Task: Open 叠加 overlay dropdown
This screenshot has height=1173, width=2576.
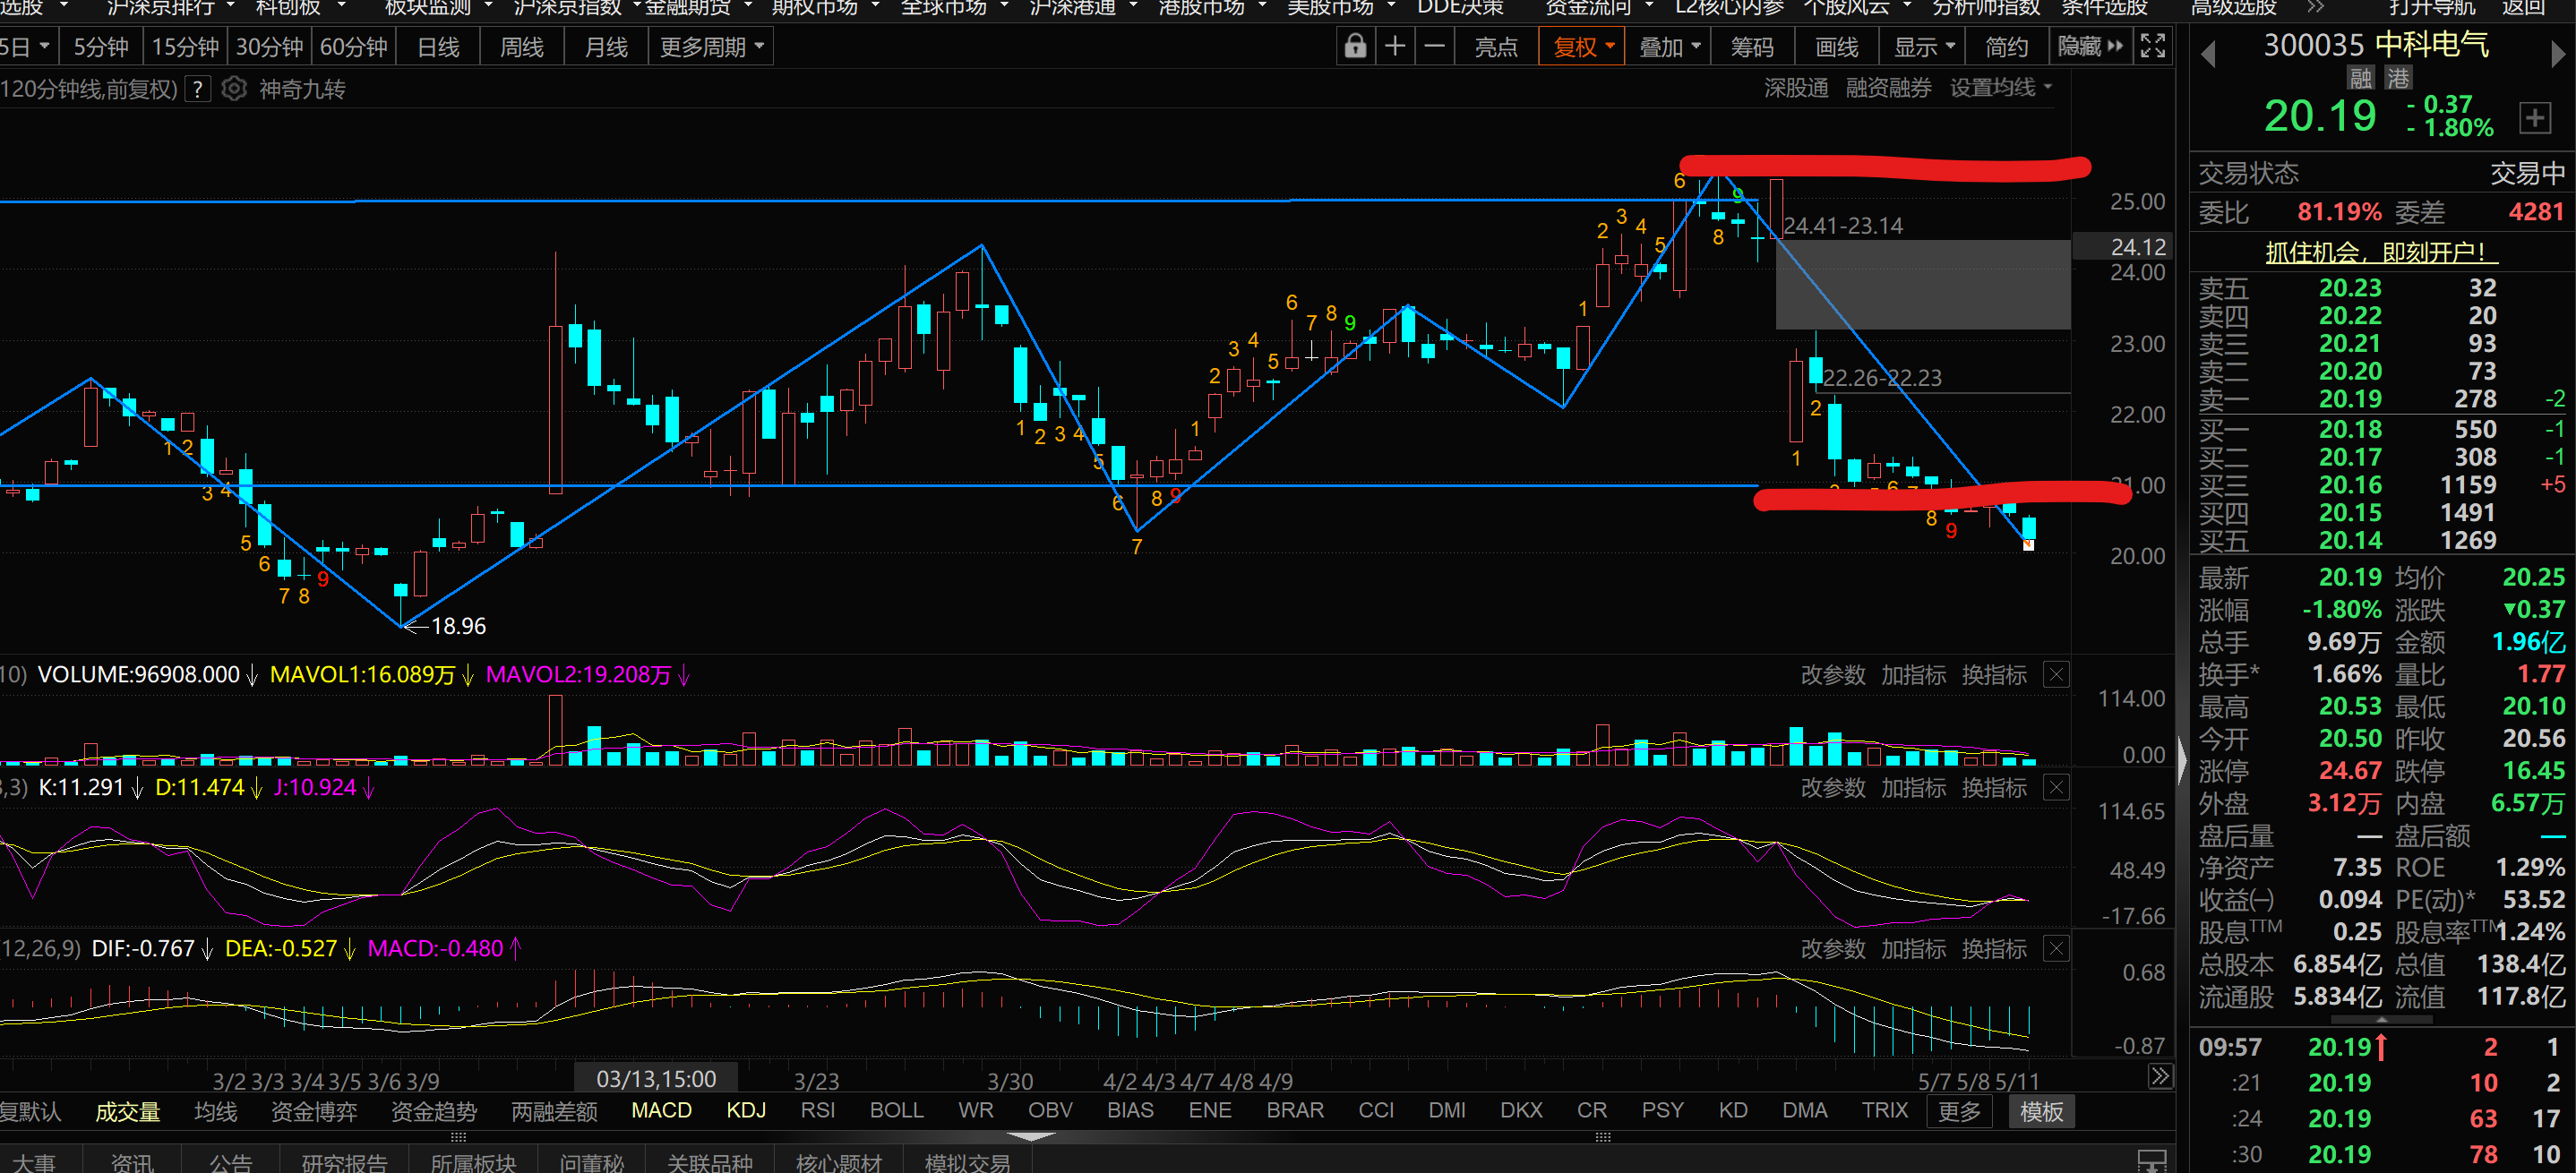Action: coord(1668,47)
